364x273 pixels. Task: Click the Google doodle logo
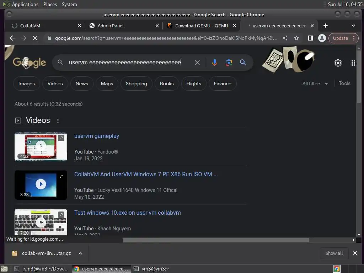(29, 63)
